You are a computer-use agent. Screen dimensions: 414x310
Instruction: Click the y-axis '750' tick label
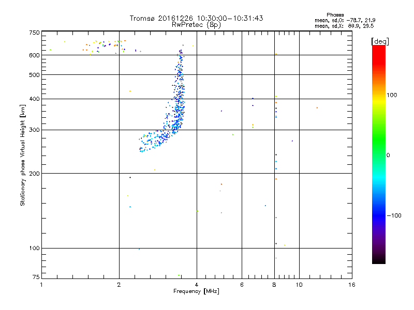34,33
